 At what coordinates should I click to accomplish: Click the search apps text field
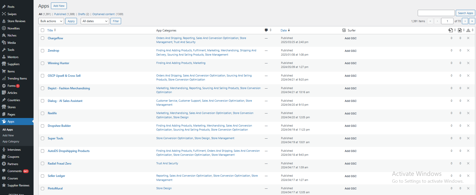(x=436, y=13)
